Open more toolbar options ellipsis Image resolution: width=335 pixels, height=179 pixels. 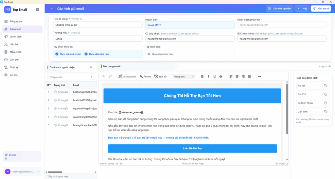(259, 76)
